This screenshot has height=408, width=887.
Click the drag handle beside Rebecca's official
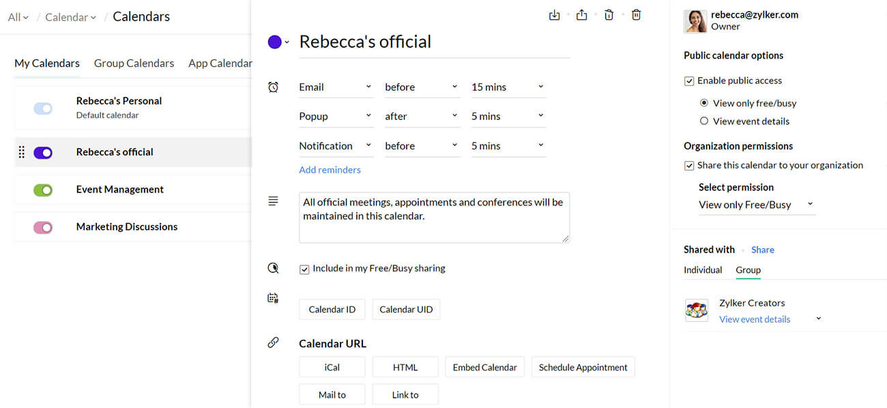(x=21, y=152)
